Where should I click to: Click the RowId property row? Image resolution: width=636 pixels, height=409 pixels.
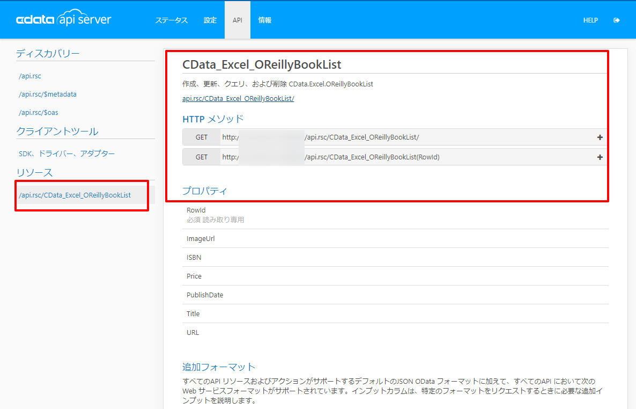pos(395,215)
